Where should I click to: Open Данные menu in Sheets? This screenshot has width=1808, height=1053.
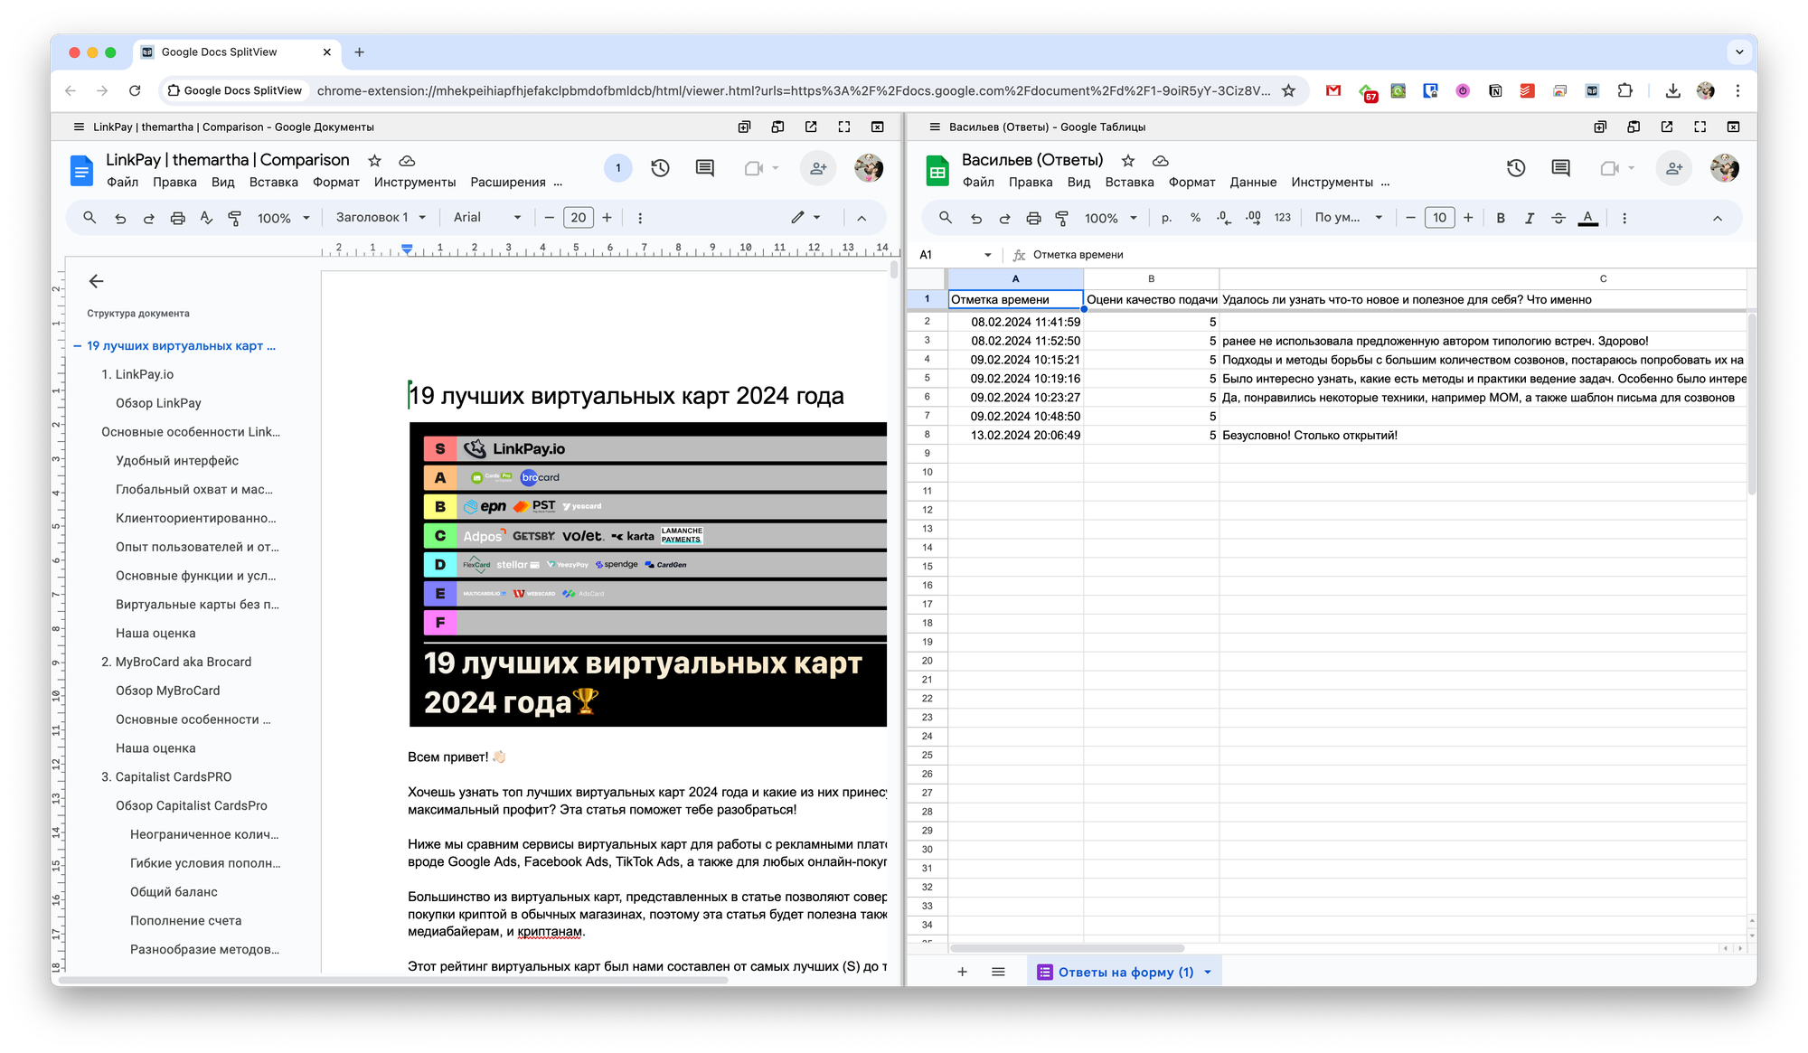pos(1253,183)
